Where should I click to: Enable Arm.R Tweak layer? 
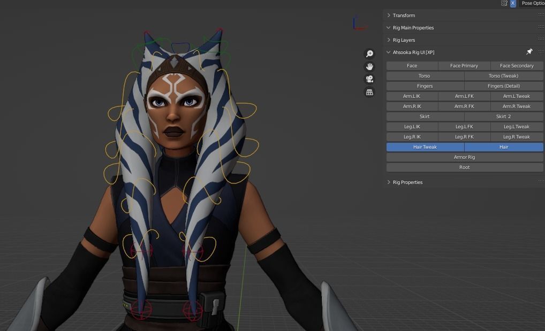[517, 106]
